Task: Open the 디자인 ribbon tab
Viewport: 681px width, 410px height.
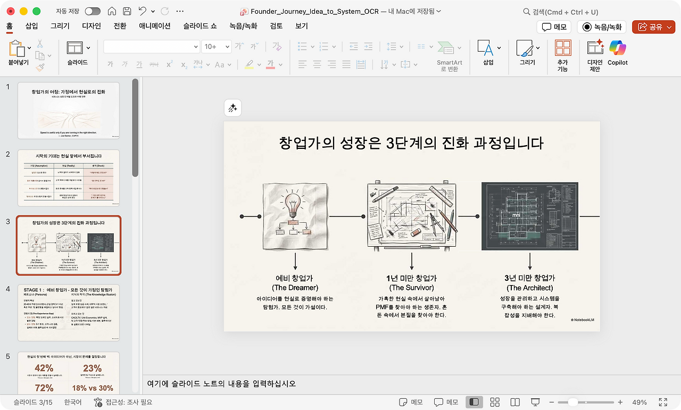Action: coord(92,26)
